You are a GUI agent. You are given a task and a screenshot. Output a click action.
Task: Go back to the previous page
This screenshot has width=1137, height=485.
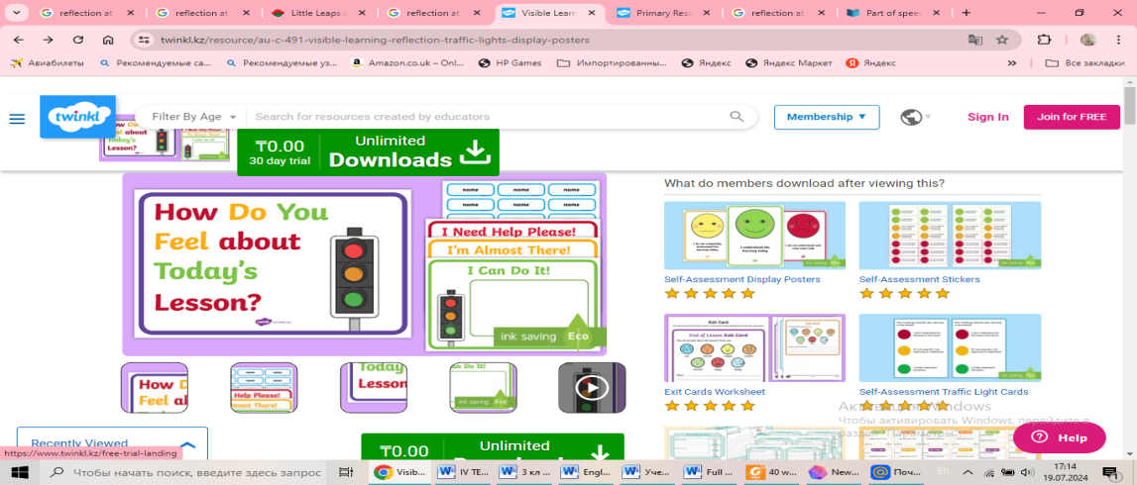[x=18, y=40]
